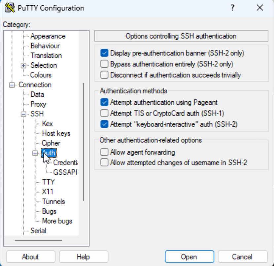
Task: Click the PuTTY icon in the title bar
Action: tap(9, 8)
